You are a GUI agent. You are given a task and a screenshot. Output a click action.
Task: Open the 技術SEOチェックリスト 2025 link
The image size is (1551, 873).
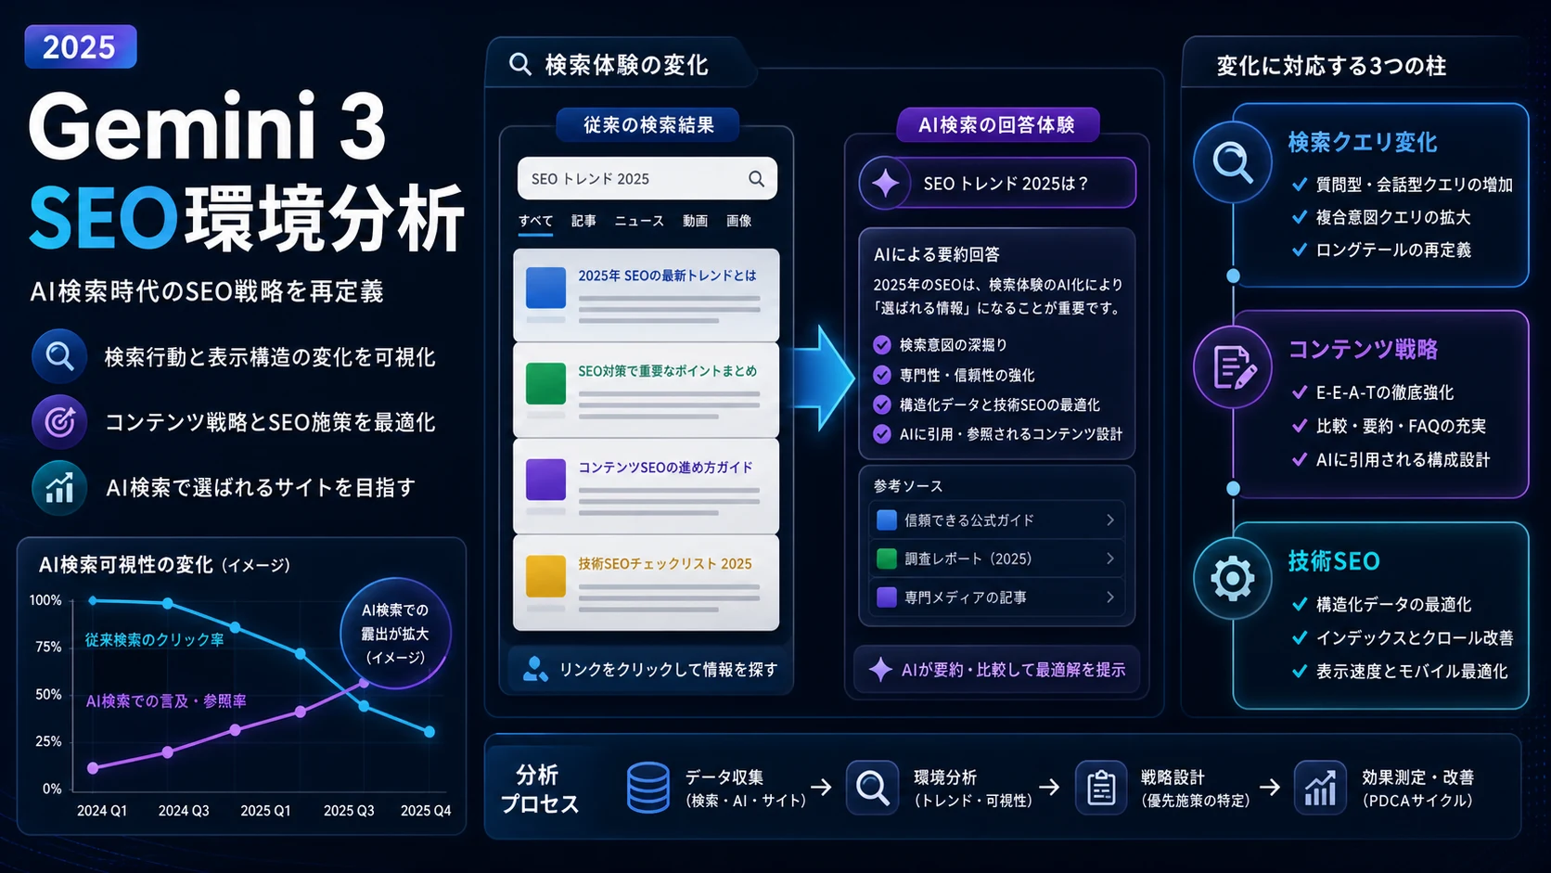pos(664,564)
